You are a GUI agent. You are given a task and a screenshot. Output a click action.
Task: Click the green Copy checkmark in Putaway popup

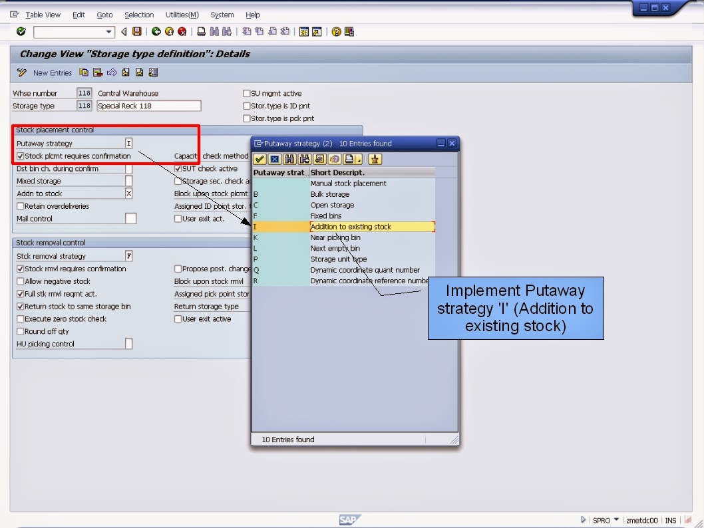click(260, 159)
